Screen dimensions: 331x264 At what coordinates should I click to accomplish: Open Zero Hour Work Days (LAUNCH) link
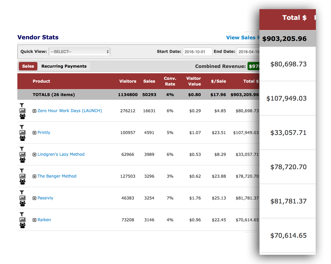click(x=70, y=111)
